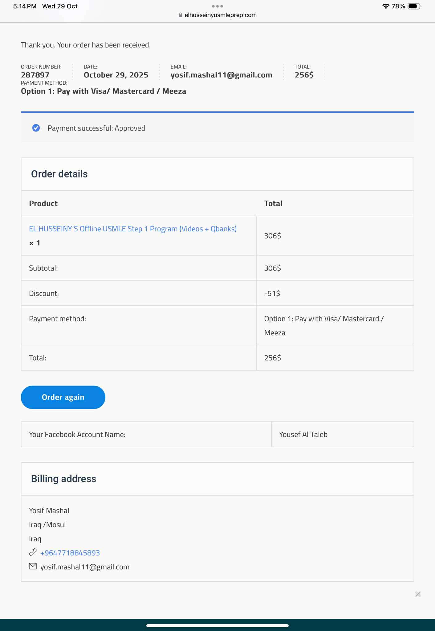435x631 pixels.
Task: Click the order number 287897
Action: [x=35, y=75]
